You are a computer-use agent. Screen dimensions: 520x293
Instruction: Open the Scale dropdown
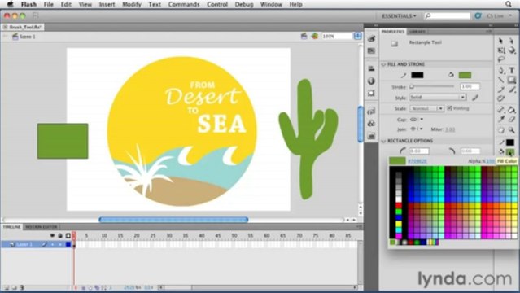click(426, 108)
